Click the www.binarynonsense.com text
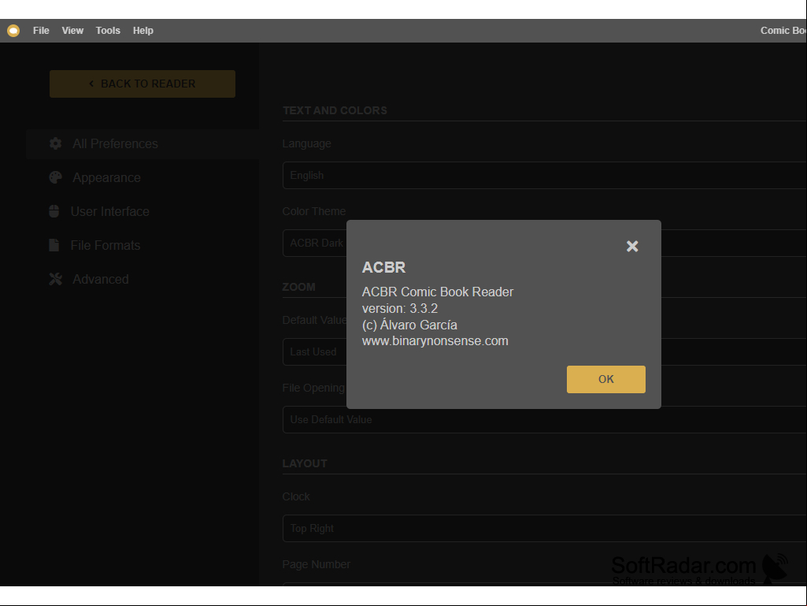 435,341
